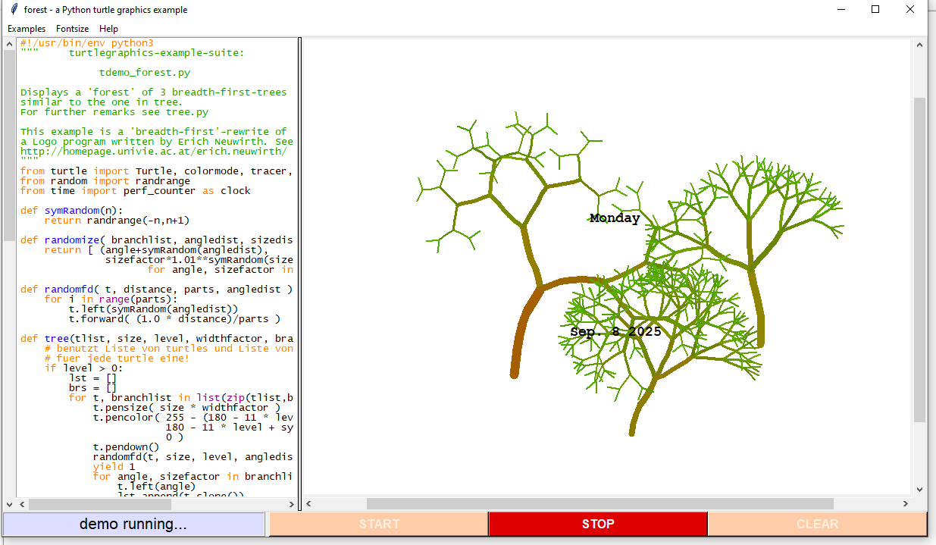Image resolution: width=936 pixels, height=545 pixels.
Task: Click the code pane scroll-right arrow
Action: pos(293,504)
